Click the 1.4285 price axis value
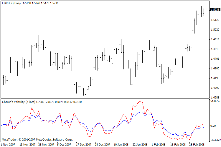221x147 pixels. [x=215, y=97]
